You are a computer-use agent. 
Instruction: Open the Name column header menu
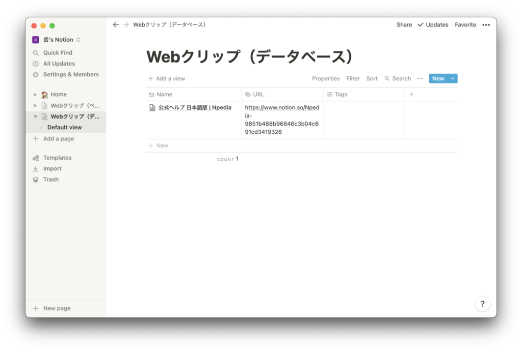(193, 94)
